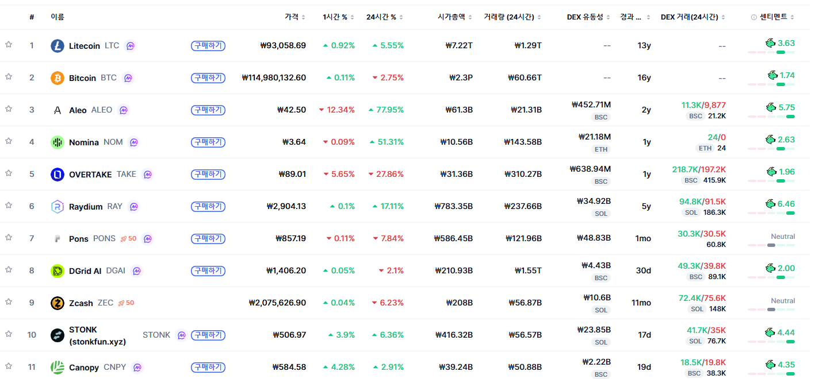The height and width of the screenshot is (379, 819).
Task: Sort by 시가총액 column
Action: click(455, 17)
